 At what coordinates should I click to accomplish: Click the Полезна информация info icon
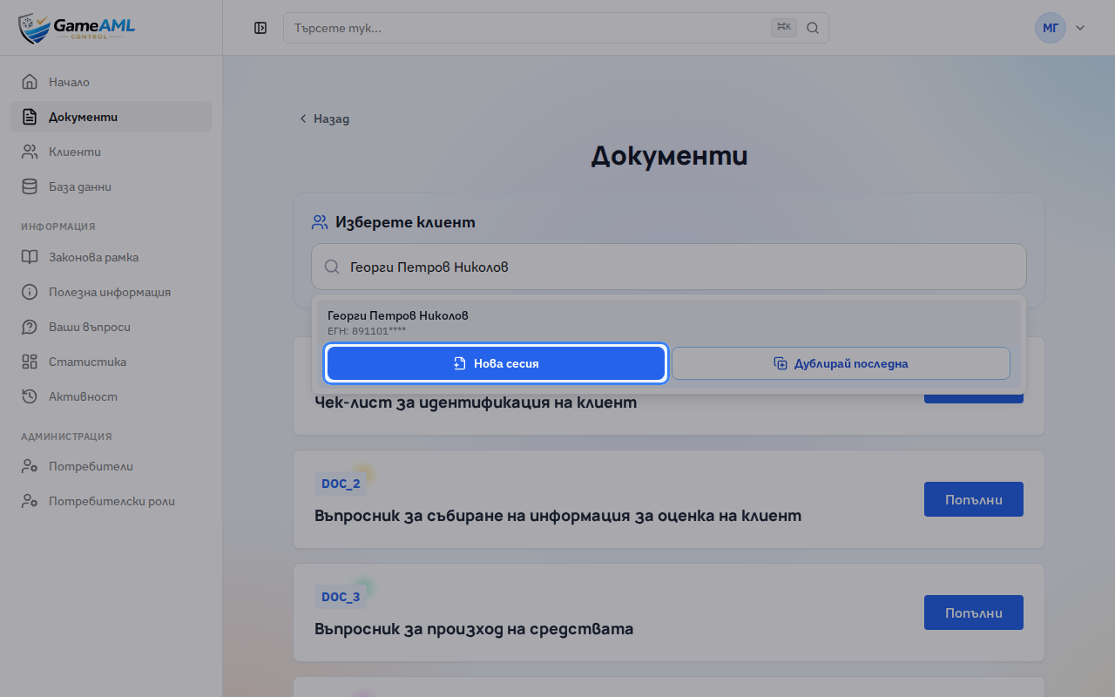point(30,292)
